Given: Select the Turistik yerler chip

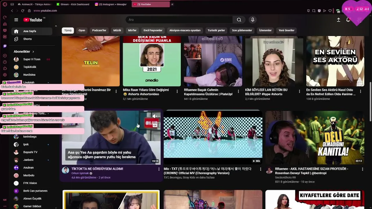Looking at the screenshot, I should (x=216, y=30).
